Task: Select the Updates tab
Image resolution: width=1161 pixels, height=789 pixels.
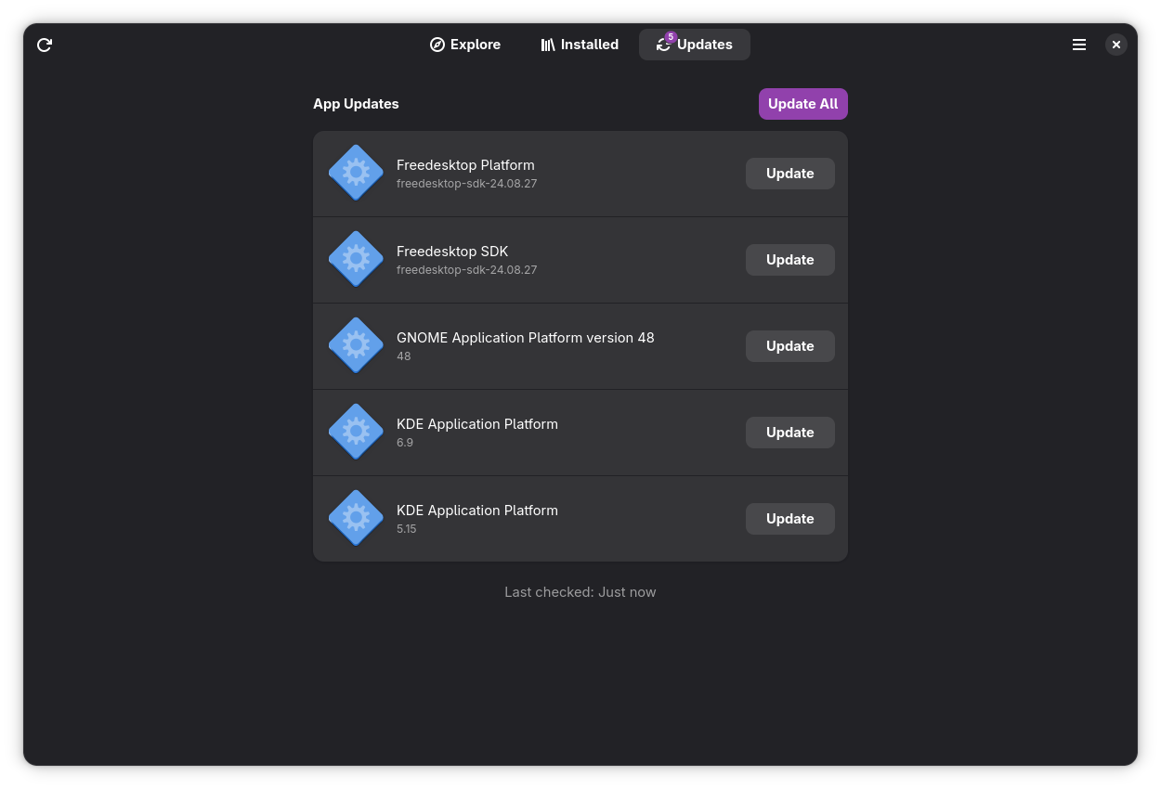Action: [x=695, y=45]
